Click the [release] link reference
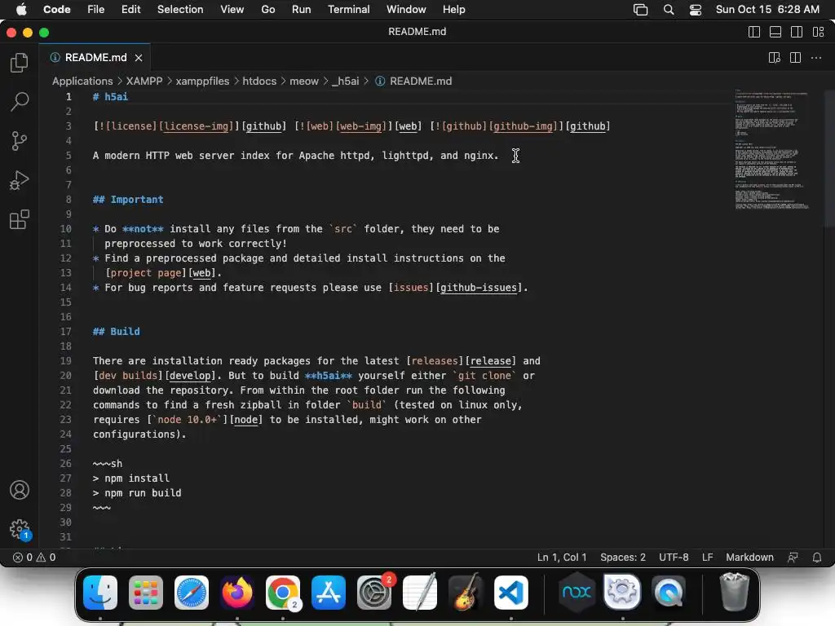Viewport: 835px width, 626px height. 490,361
